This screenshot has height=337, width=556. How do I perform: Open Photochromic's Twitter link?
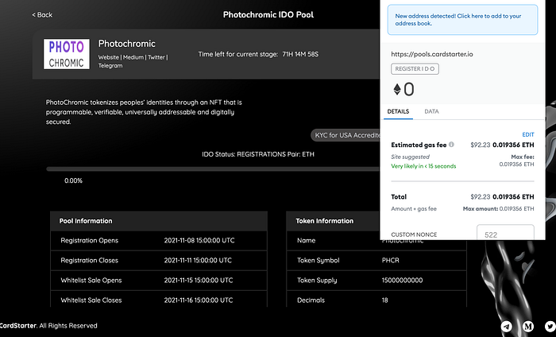(x=156, y=57)
